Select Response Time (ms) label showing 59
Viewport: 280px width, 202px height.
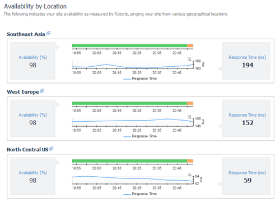248,172
